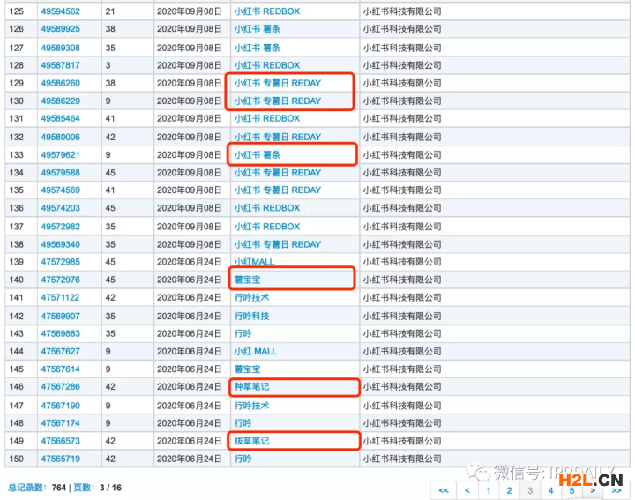
Task: Open page 1 of results
Action: click(x=489, y=490)
